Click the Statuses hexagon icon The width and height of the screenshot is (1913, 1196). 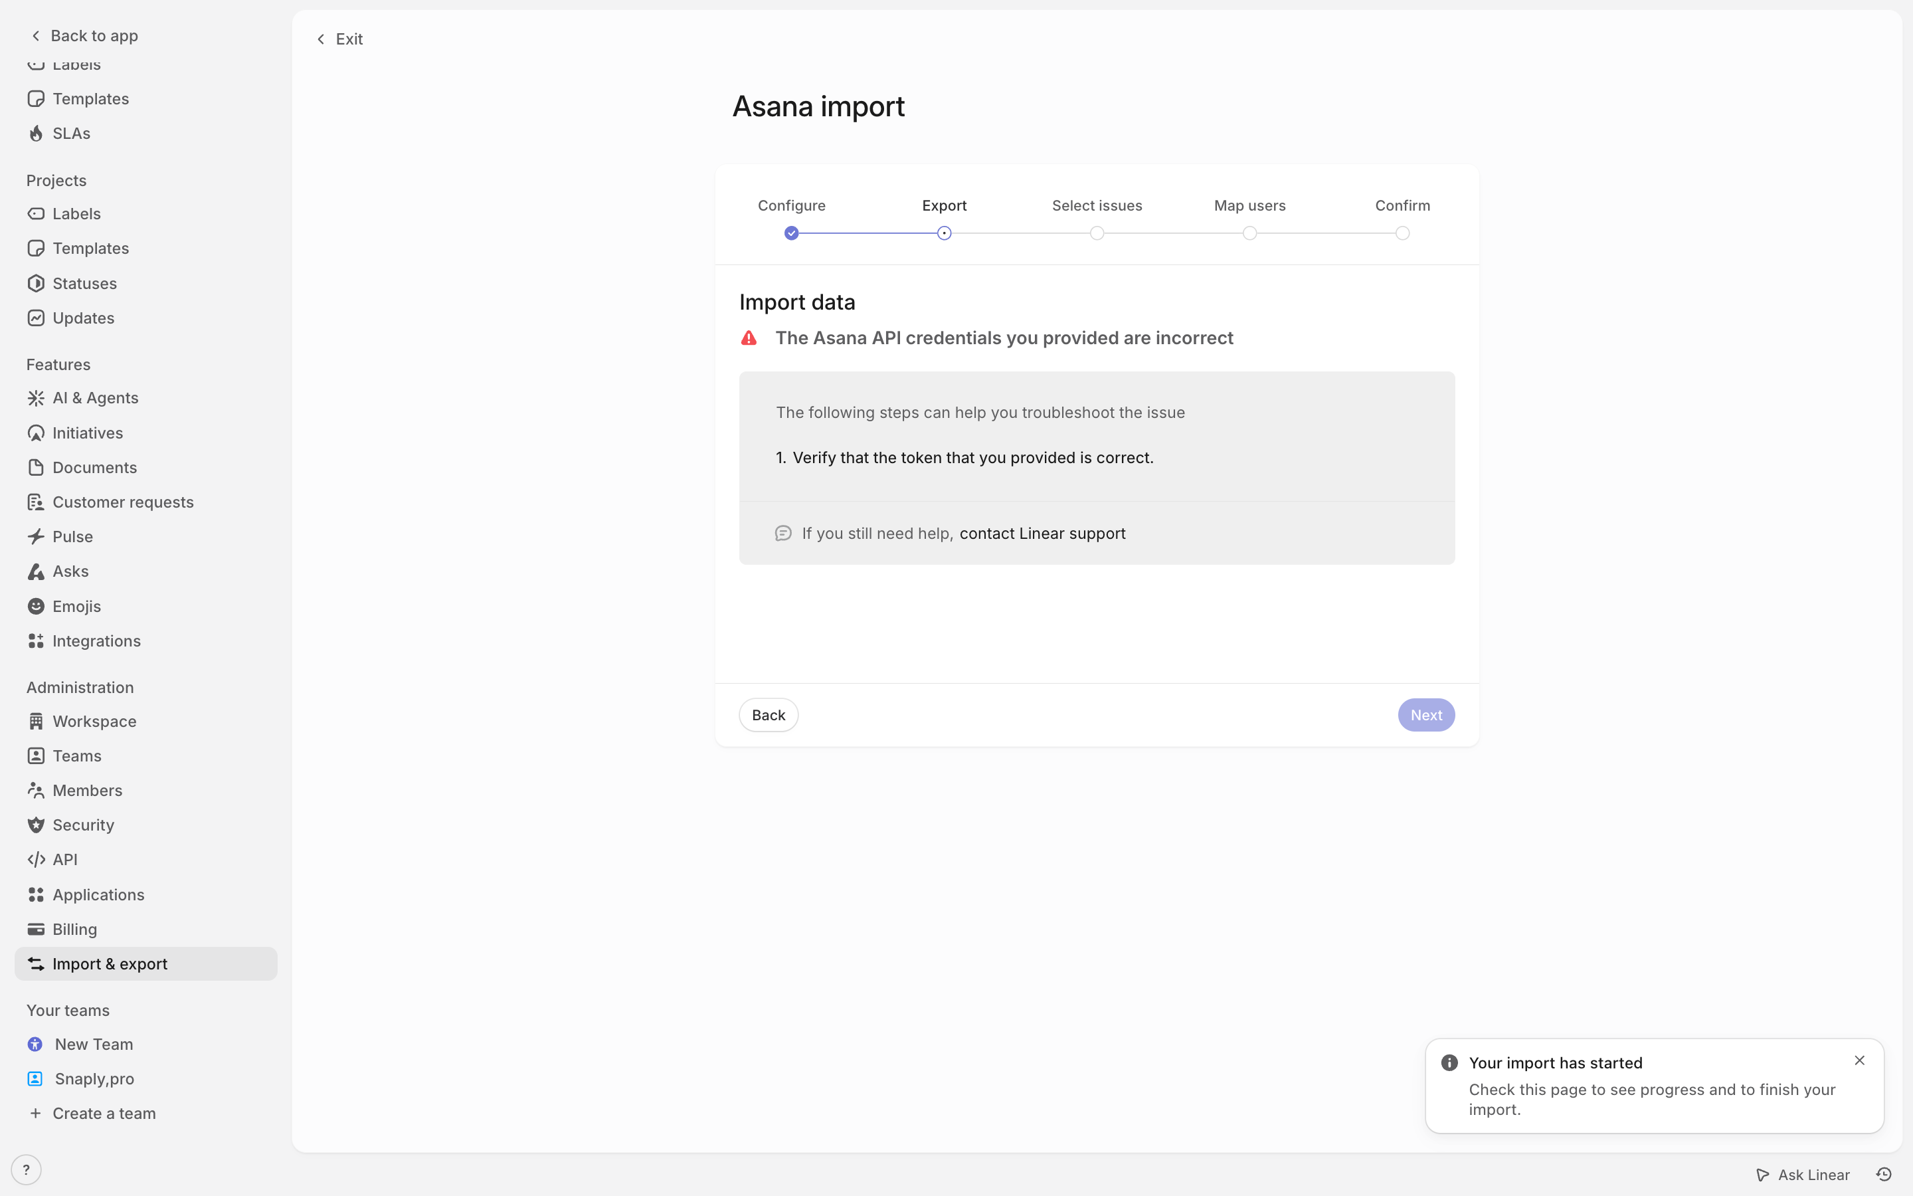point(36,283)
